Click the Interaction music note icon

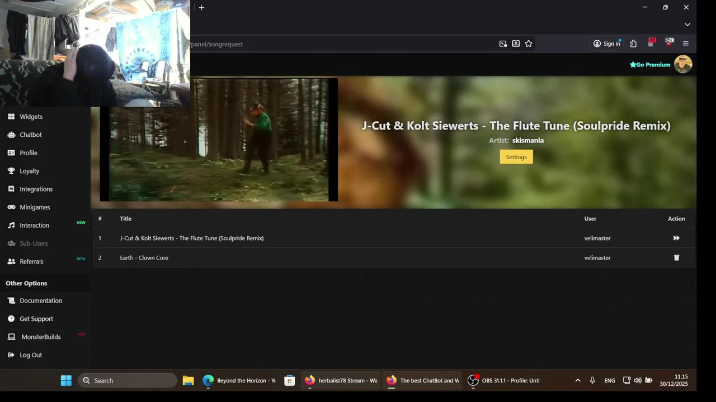pyautogui.click(x=11, y=225)
